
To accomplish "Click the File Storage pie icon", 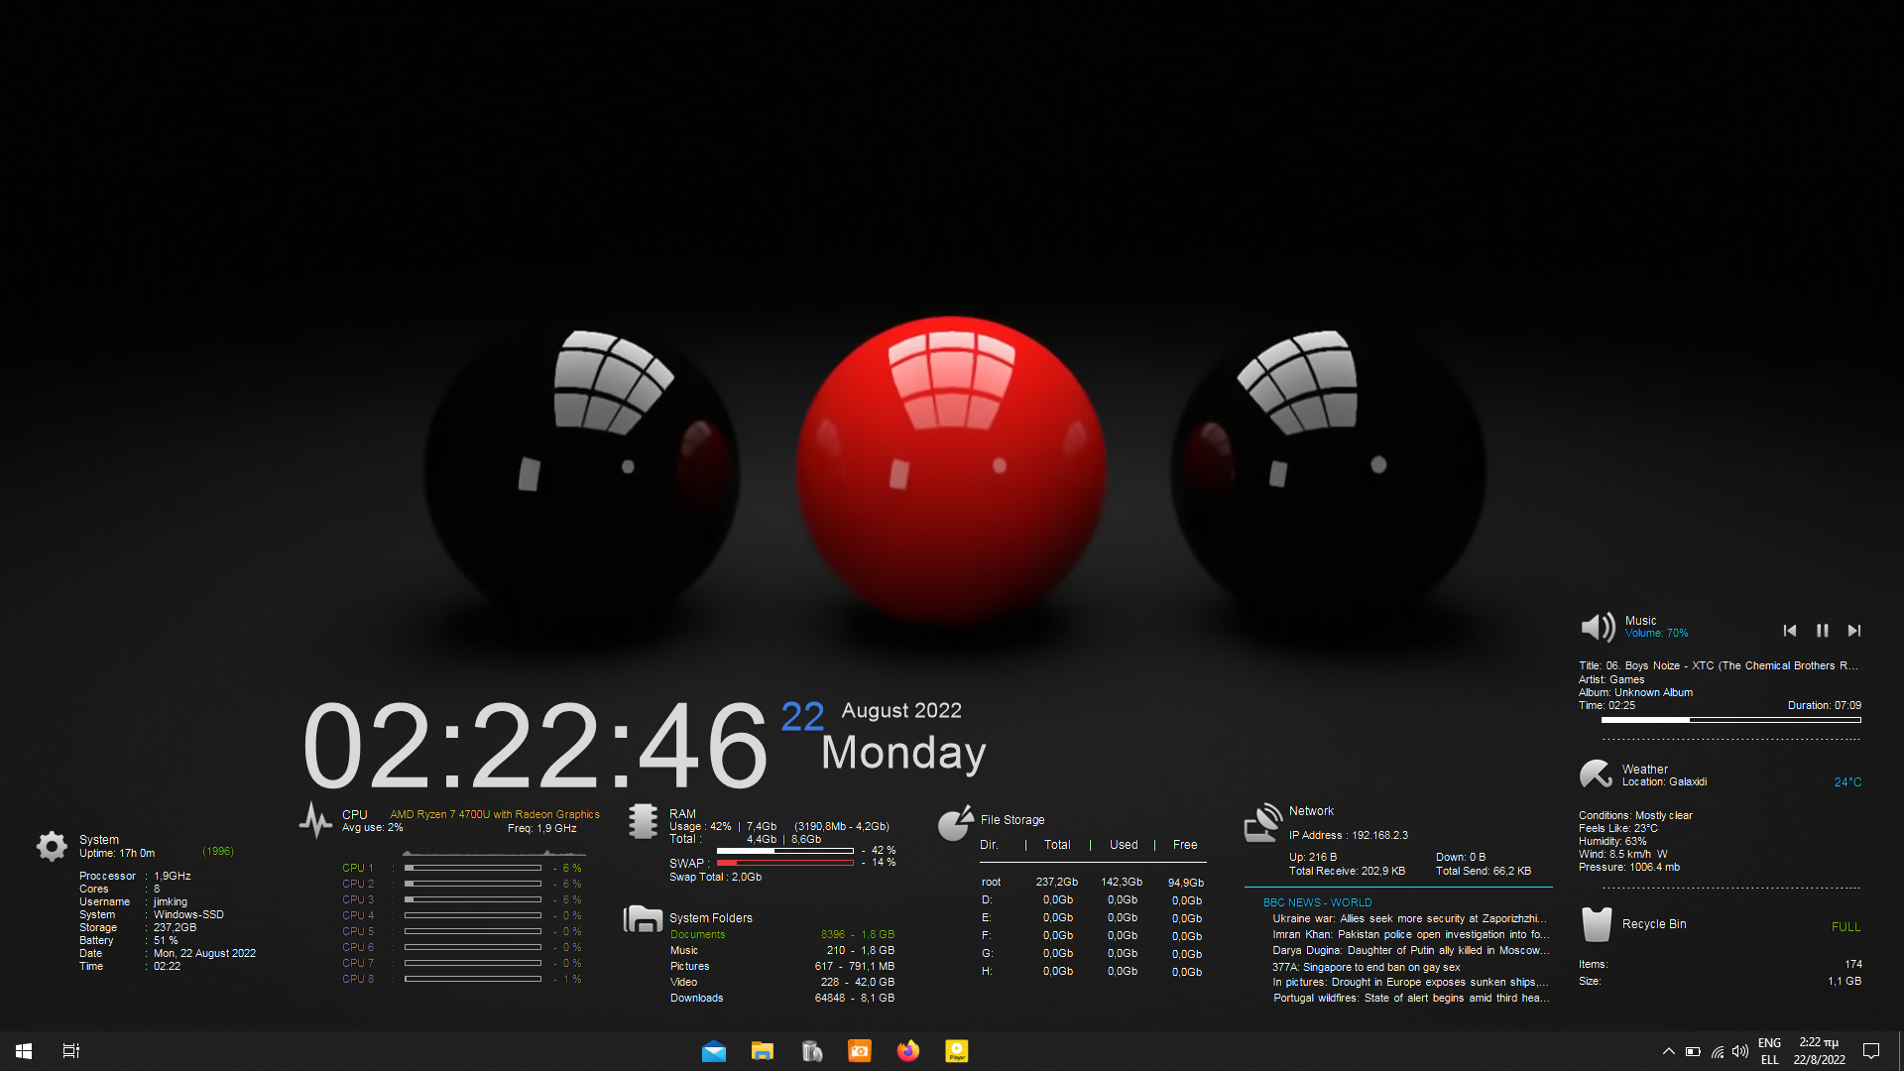I will 955,823.
